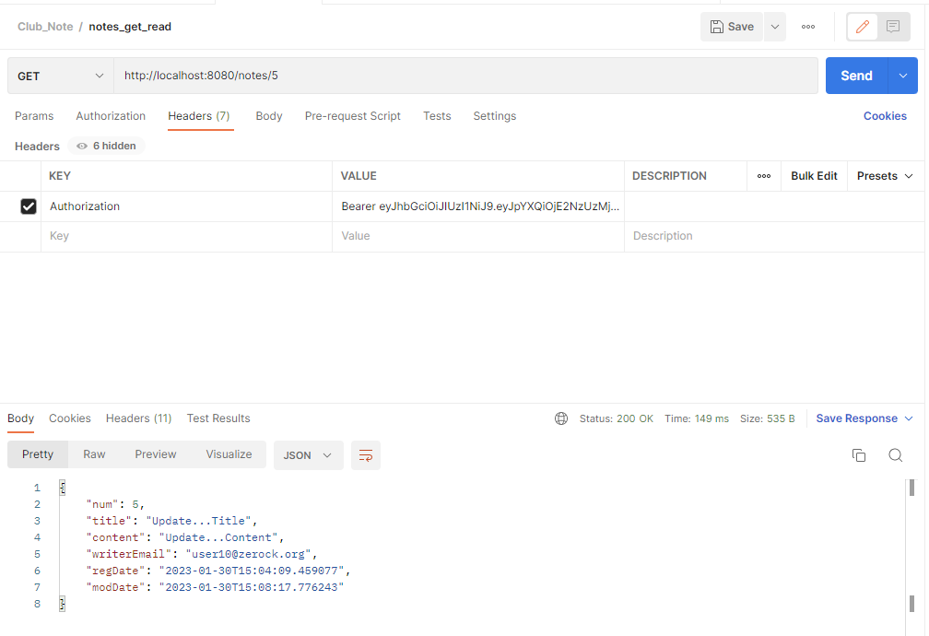Open the Settings tab

coord(495,116)
